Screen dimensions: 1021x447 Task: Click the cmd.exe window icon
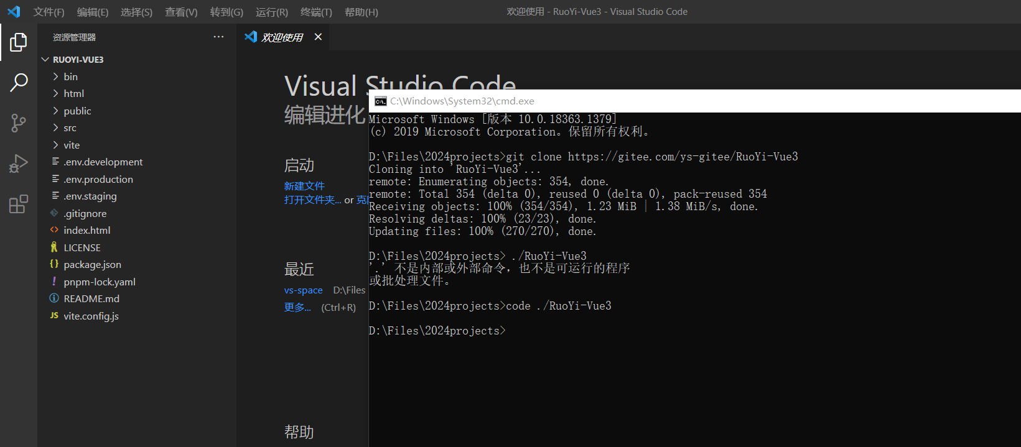[380, 101]
